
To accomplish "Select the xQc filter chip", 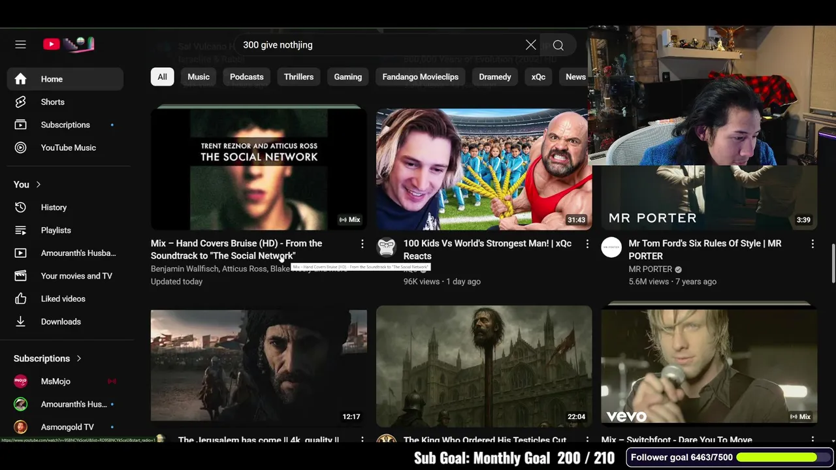I will pos(538,77).
